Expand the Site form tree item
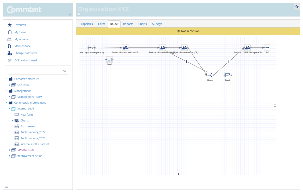Screen dimensions: 303x192 coord(10,85)
